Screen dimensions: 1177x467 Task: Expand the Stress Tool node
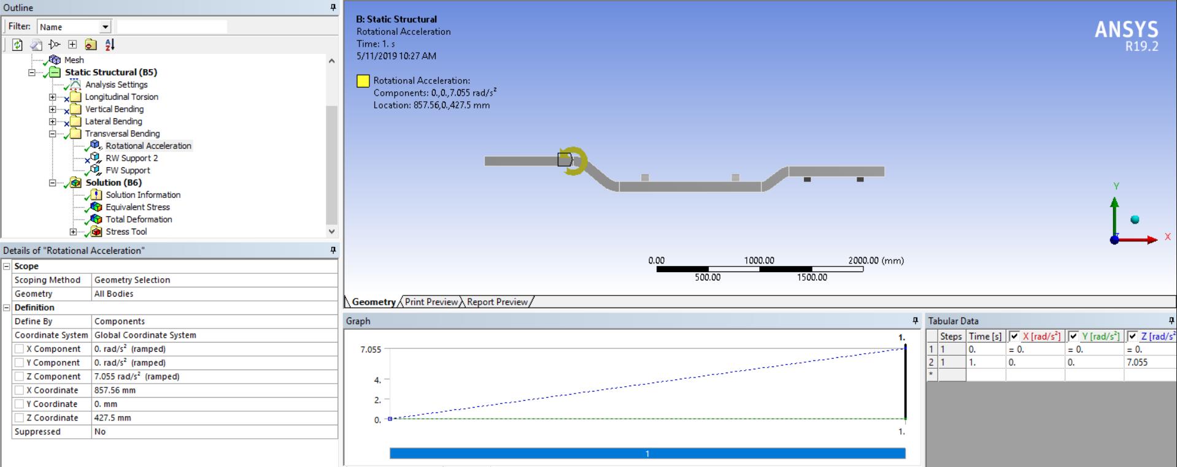[x=73, y=232]
